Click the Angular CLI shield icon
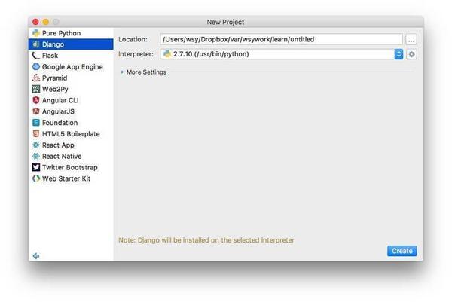Screen dimensions: 452x302 [x=35, y=100]
